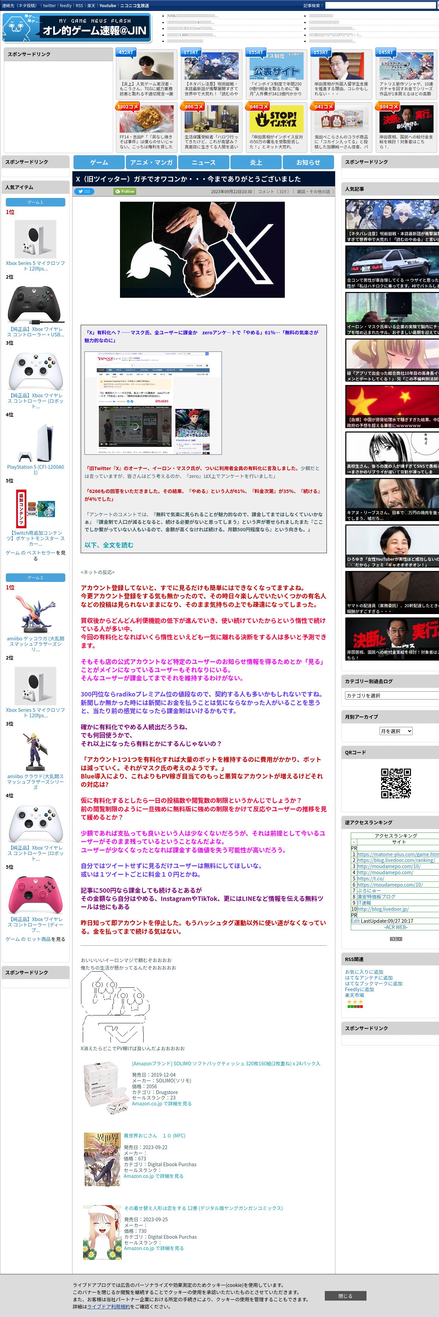Open the 合コンで男性が車自慢 popular article
Screen dimensions: 439x1317
coord(392,267)
